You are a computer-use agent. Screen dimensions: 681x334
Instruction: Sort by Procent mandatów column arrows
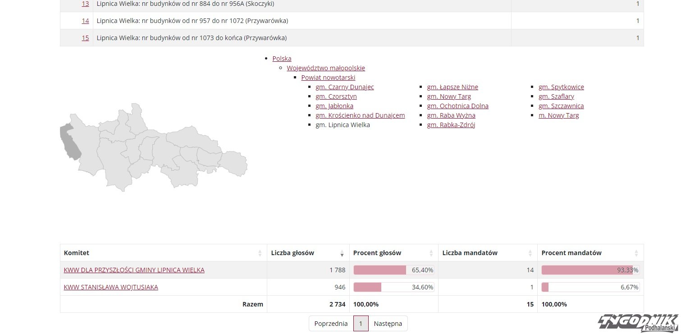636,253
